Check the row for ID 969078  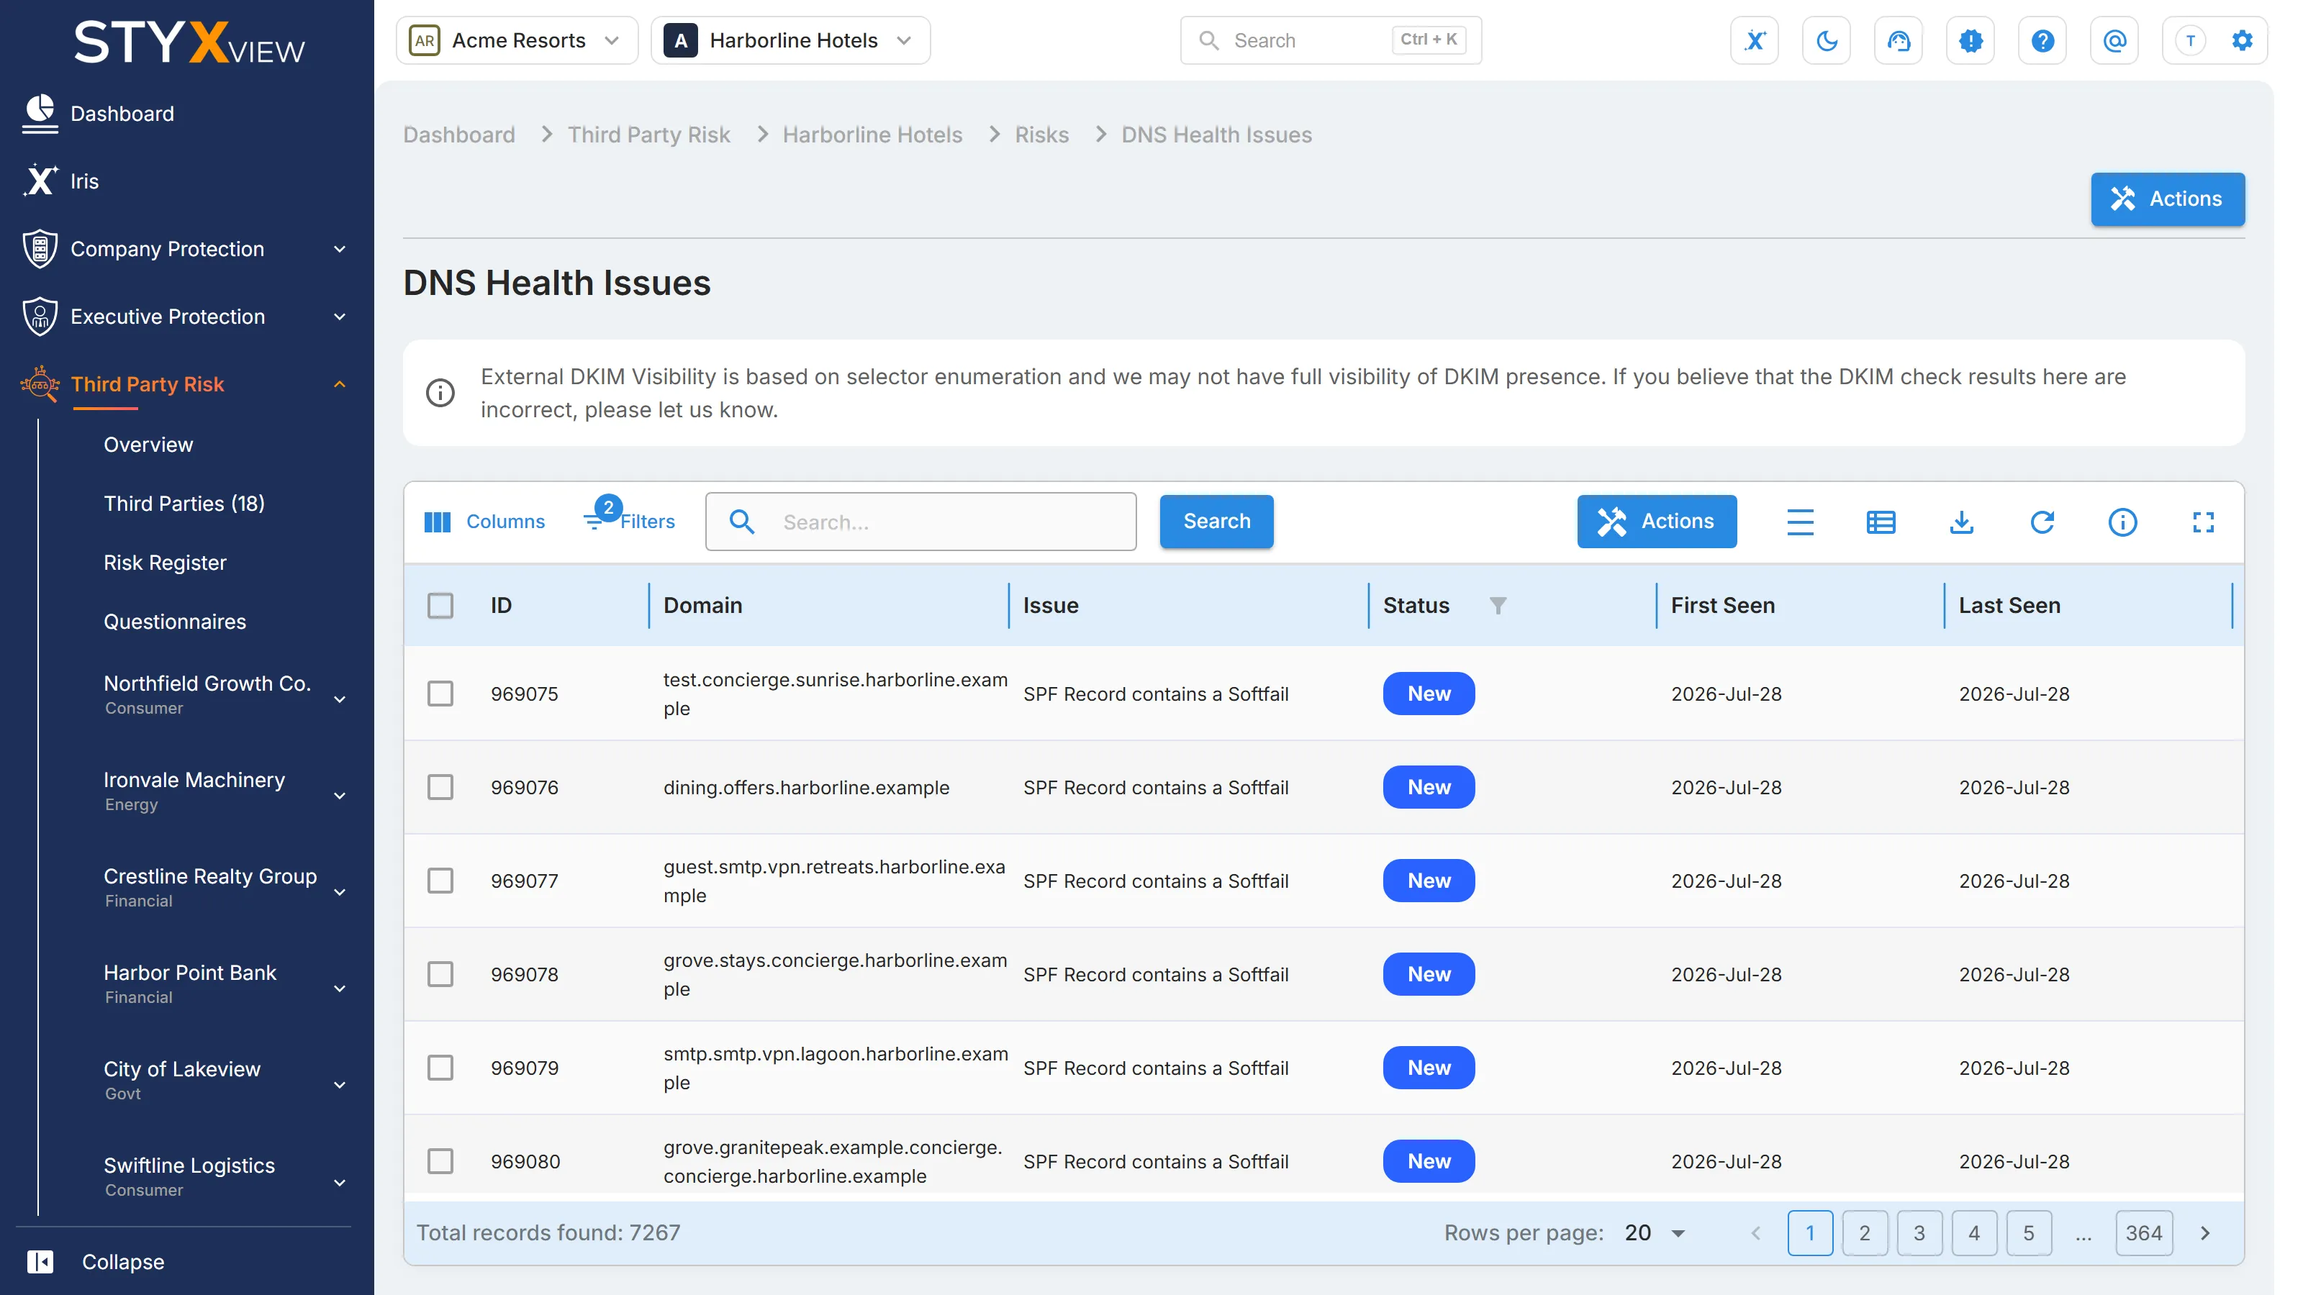(x=440, y=974)
